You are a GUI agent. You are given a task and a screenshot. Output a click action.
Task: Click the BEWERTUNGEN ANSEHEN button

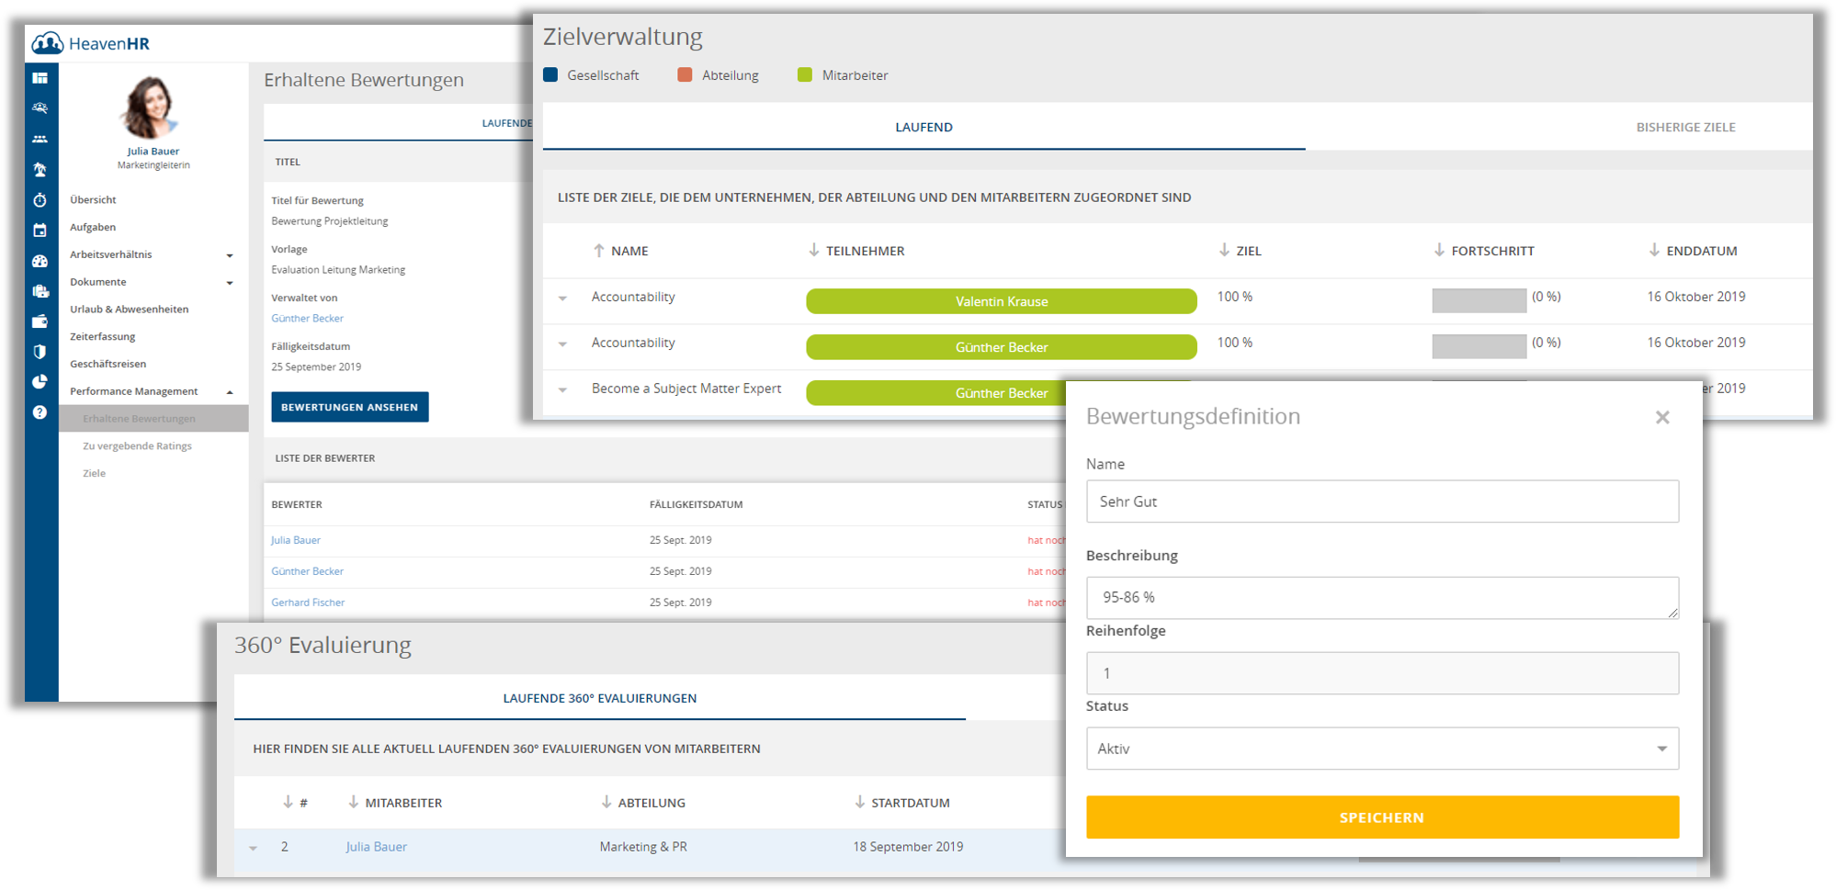tap(349, 407)
